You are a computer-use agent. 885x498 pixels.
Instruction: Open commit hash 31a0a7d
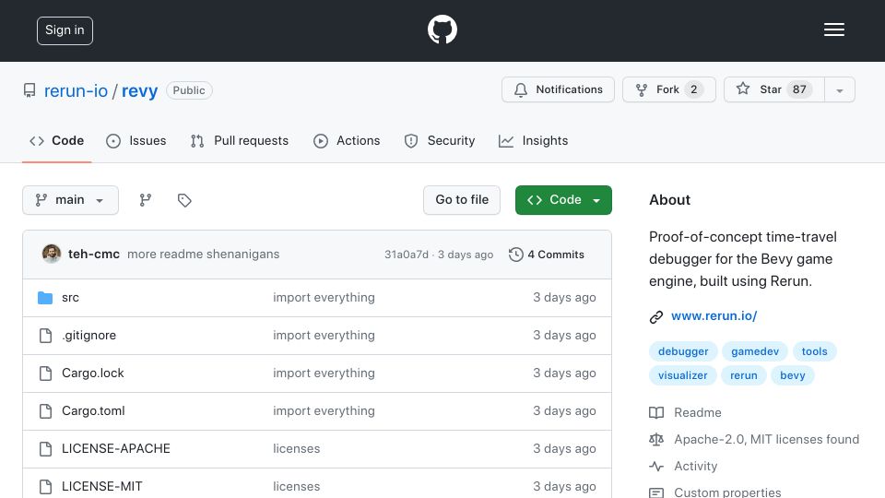coord(407,255)
